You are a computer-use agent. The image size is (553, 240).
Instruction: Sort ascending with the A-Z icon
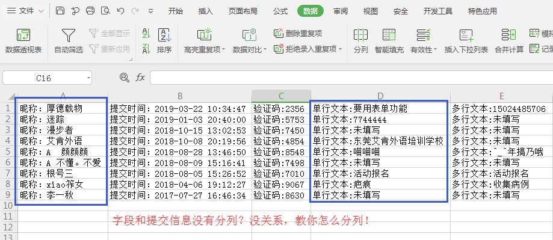[146, 34]
